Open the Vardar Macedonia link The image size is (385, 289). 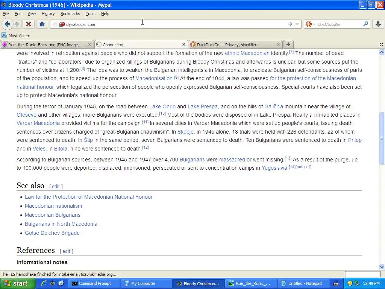point(38,123)
